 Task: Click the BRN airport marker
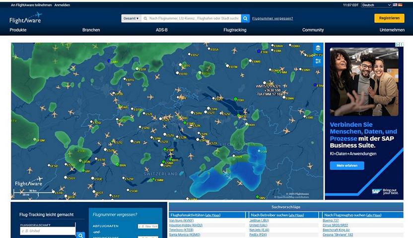click(117, 165)
